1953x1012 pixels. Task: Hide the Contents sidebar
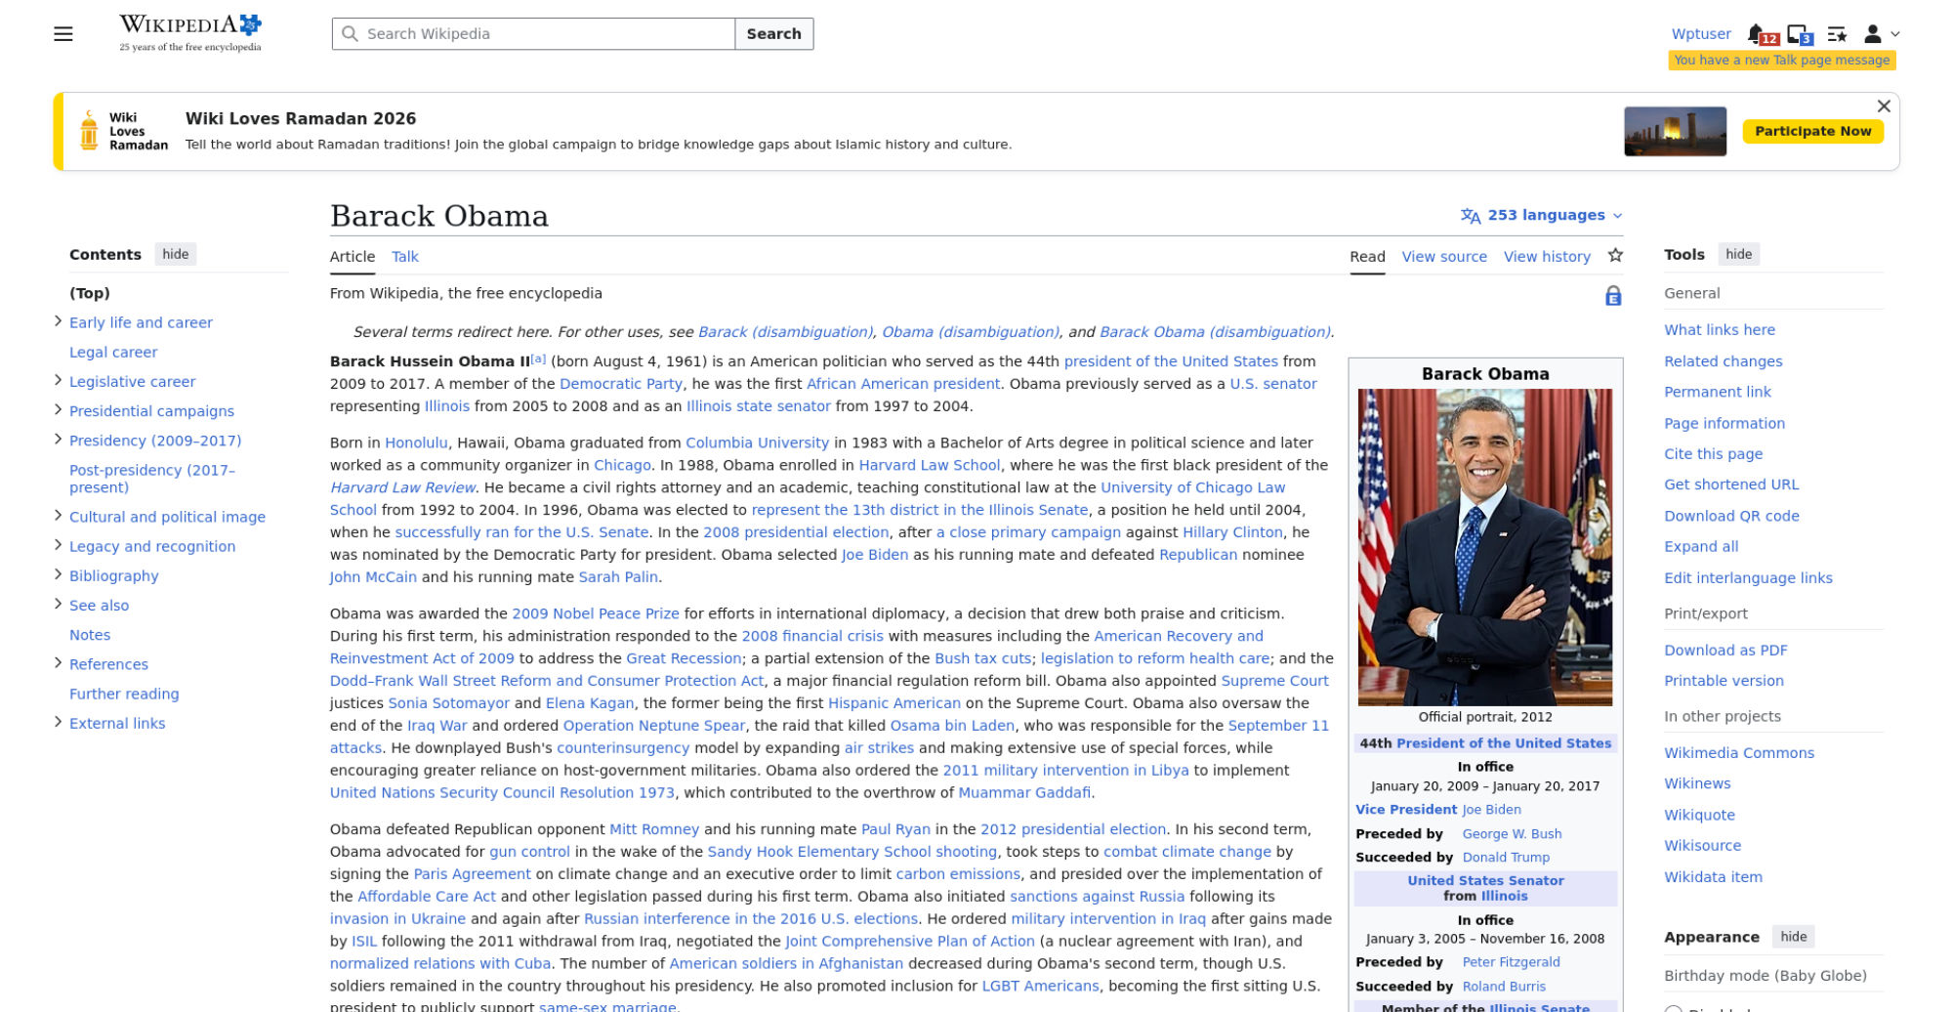pos(176,254)
